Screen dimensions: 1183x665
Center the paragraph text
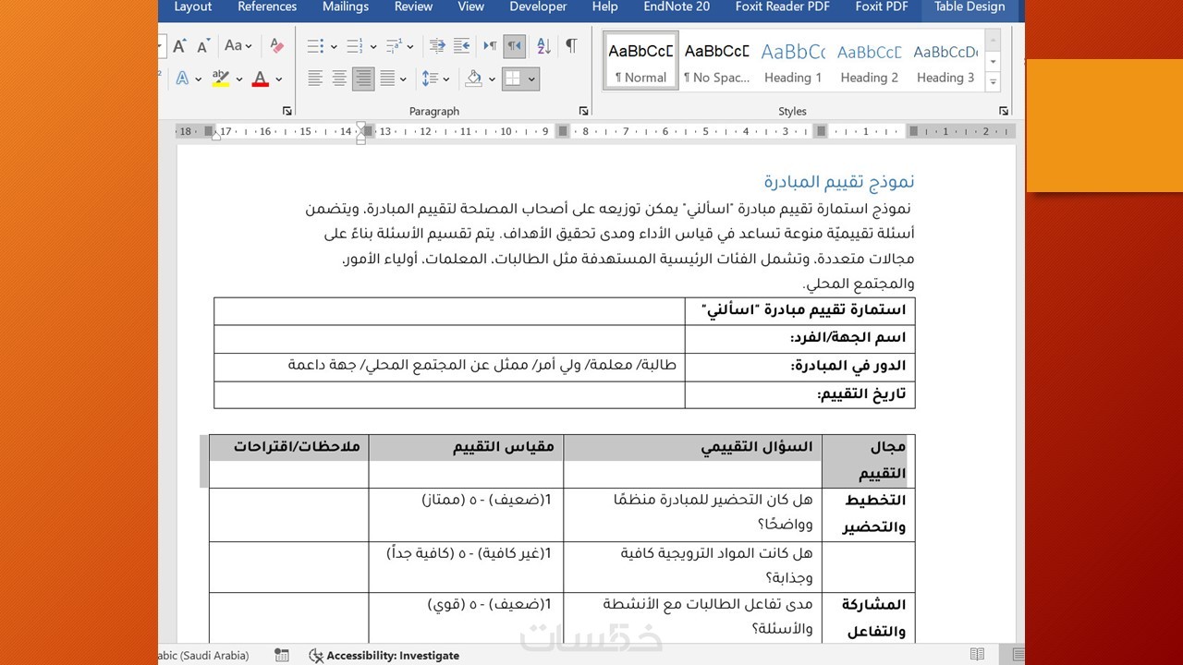click(339, 79)
